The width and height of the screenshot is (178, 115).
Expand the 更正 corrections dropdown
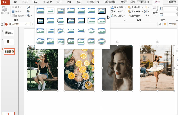click(x=21, y=7)
